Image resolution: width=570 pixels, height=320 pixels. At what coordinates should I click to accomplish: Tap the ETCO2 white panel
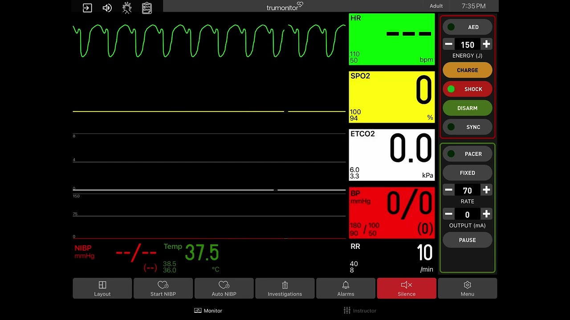(x=392, y=155)
